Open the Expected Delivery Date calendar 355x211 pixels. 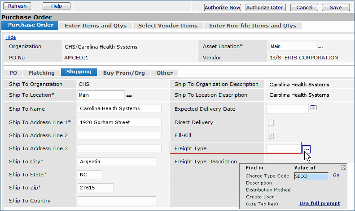click(x=314, y=108)
